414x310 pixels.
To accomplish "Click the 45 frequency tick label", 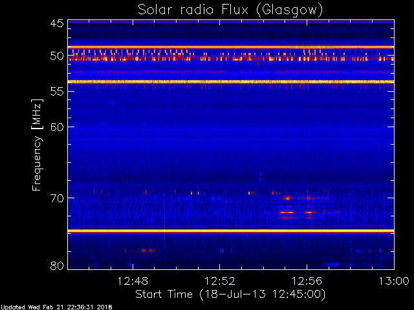I will tap(57, 23).
